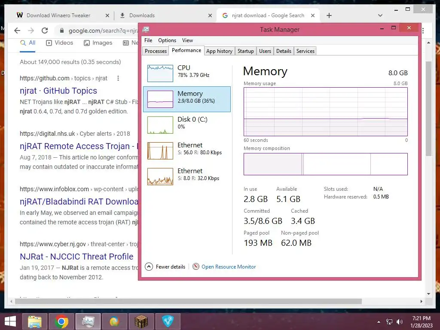Switch to the Users tab
The height and width of the screenshot is (330, 440).
coord(265,51)
